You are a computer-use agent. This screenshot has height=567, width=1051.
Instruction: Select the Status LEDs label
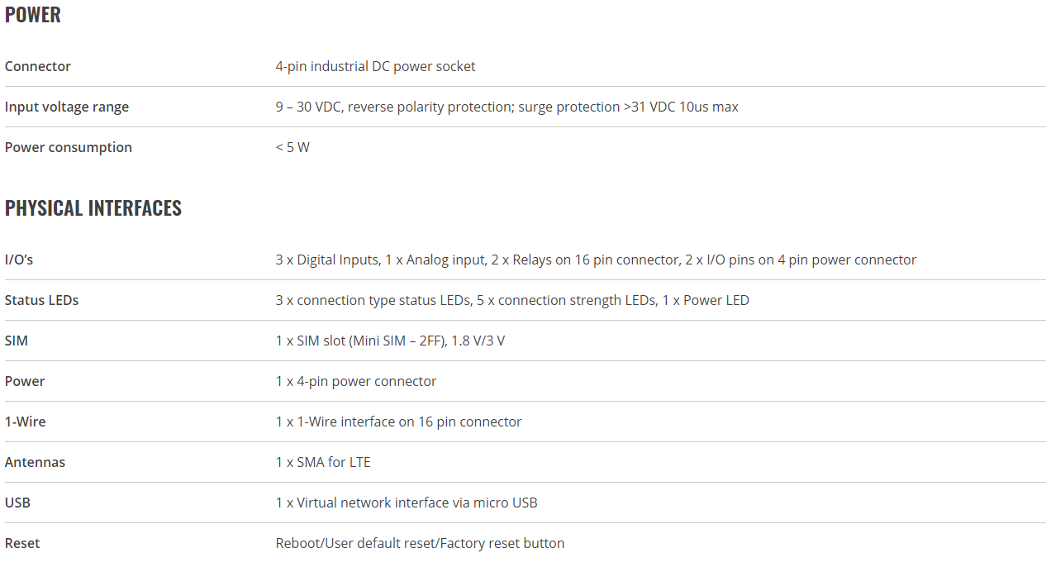click(x=42, y=300)
